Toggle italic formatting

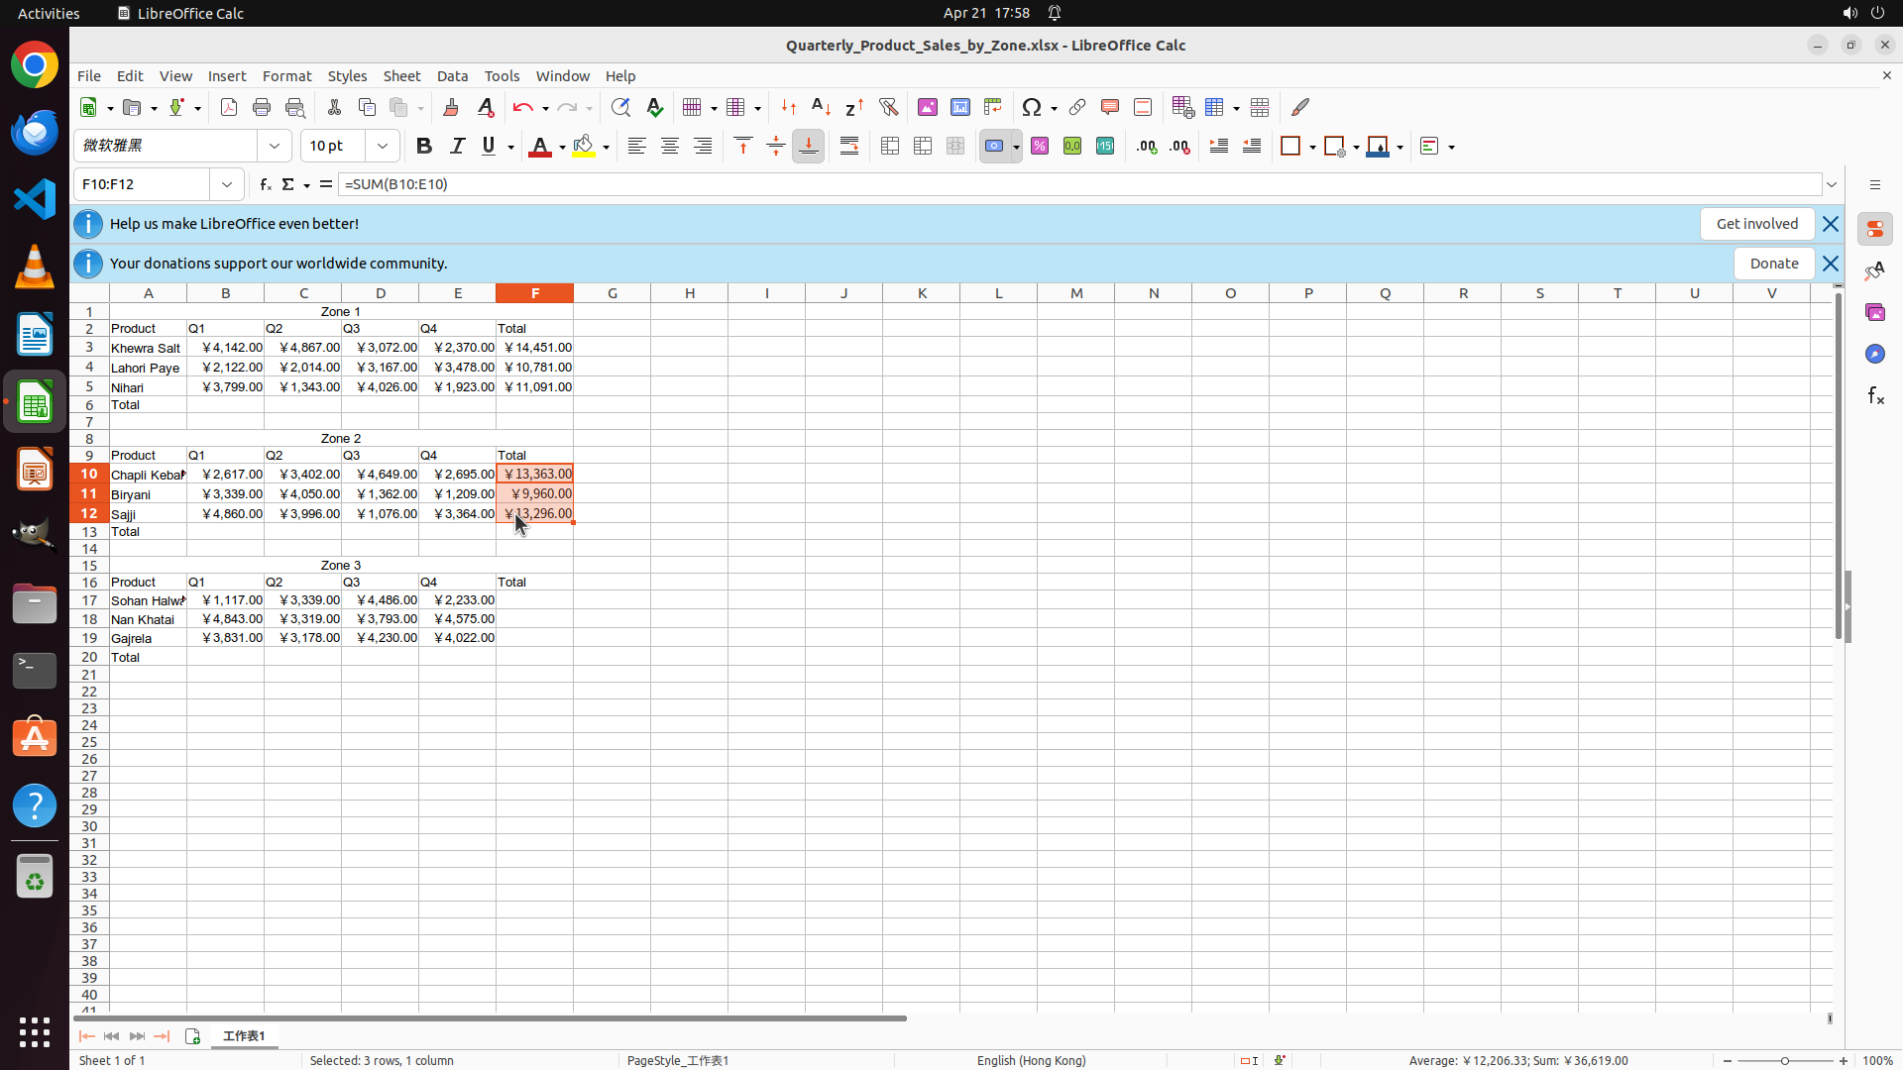[457, 147]
